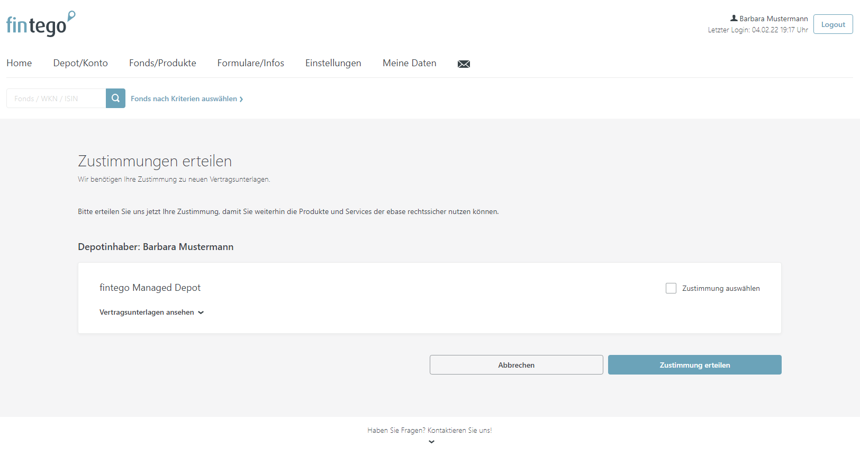The image size is (860, 454).
Task: Follow the Fonds nach Kriterien auswählen link
Action: click(186, 99)
